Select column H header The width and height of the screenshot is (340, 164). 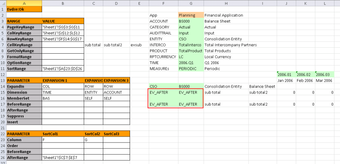coord(226,3)
